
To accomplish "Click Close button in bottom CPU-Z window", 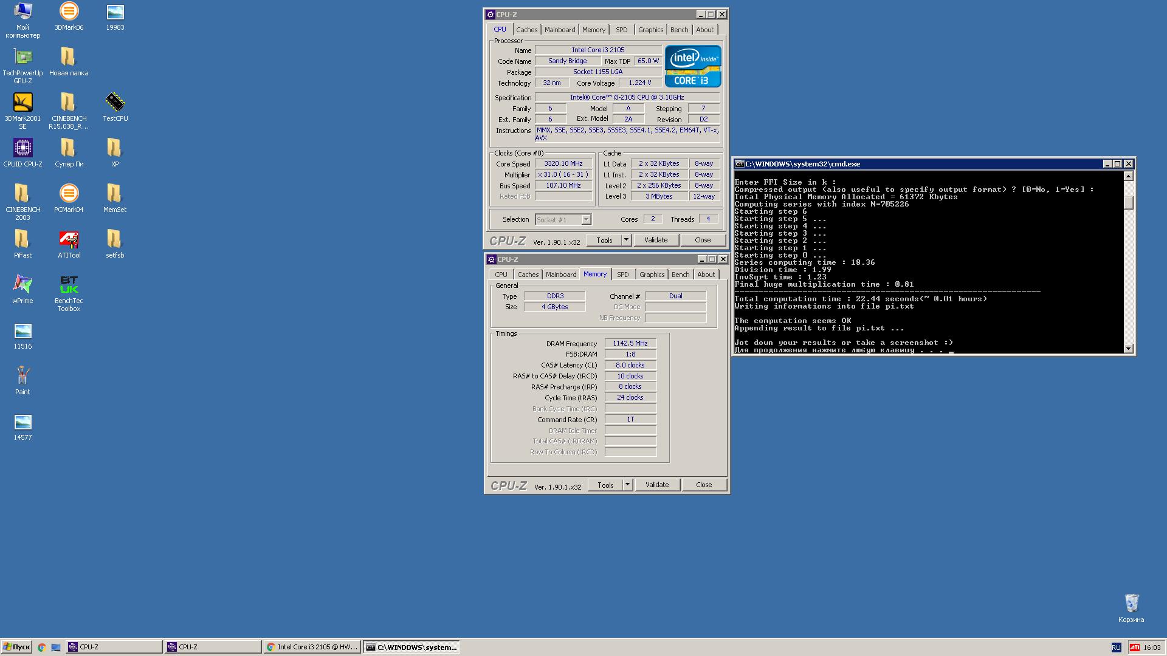I will point(704,485).
